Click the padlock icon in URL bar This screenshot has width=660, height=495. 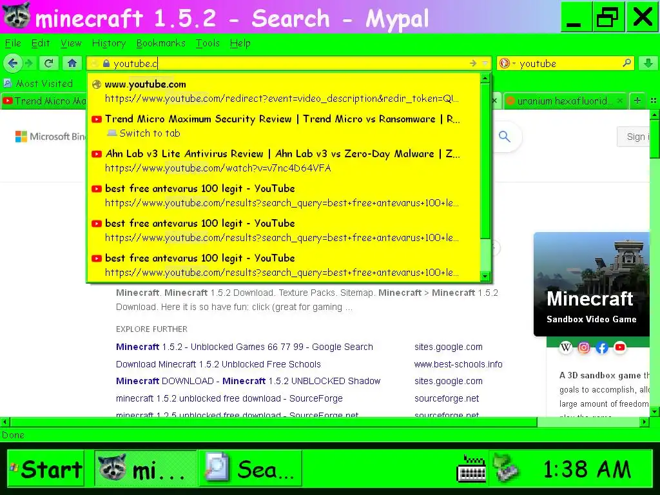(106, 64)
